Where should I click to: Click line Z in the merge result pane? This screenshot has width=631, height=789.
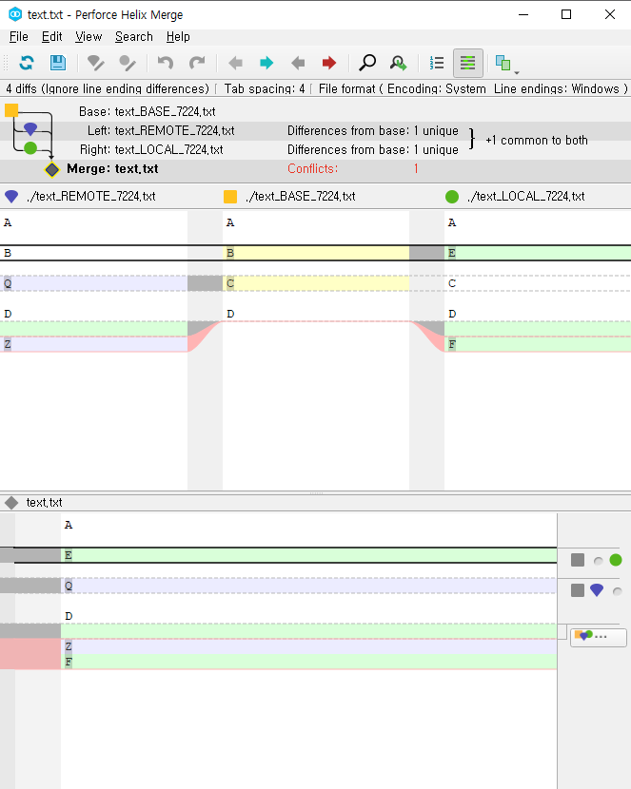click(308, 646)
